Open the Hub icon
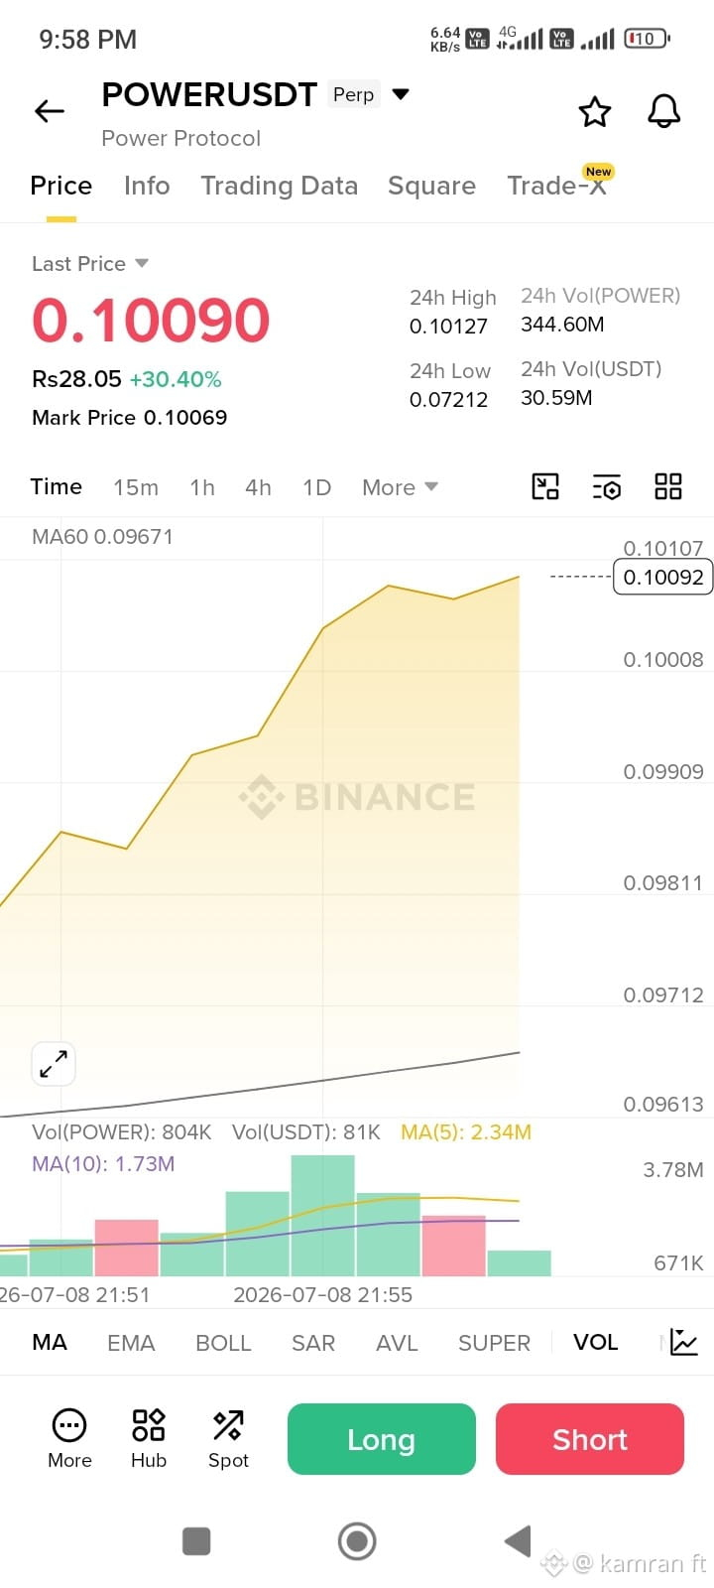Screen dimensions: 714x1588 149,1438
